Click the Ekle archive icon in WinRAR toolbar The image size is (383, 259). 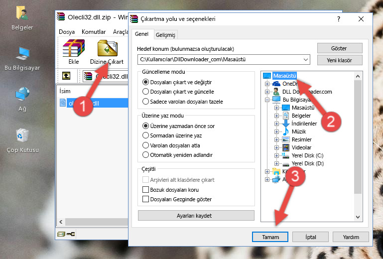(x=74, y=48)
